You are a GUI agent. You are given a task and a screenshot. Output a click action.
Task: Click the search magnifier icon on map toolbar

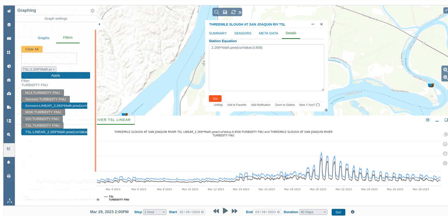click(216, 12)
